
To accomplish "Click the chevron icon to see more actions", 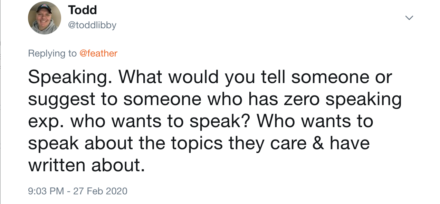I will tap(409, 17).
